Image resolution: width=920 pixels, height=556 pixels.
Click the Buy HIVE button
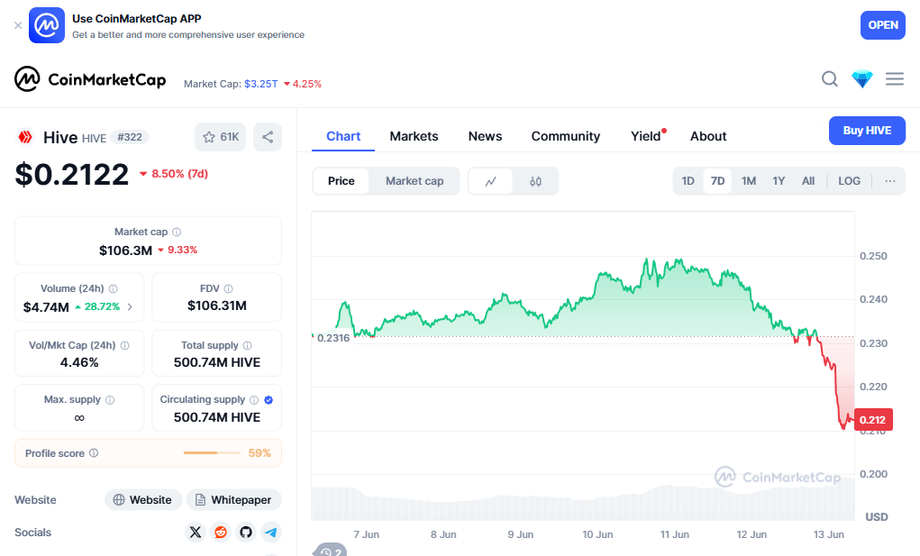click(x=867, y=131)
